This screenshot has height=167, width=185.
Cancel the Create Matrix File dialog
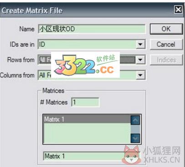[x=166, y=45]
